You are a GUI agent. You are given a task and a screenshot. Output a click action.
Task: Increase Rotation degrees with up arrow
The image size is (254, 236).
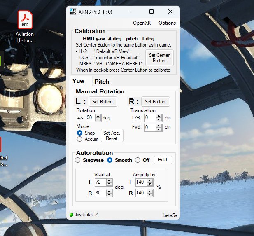tap(98, 116)
